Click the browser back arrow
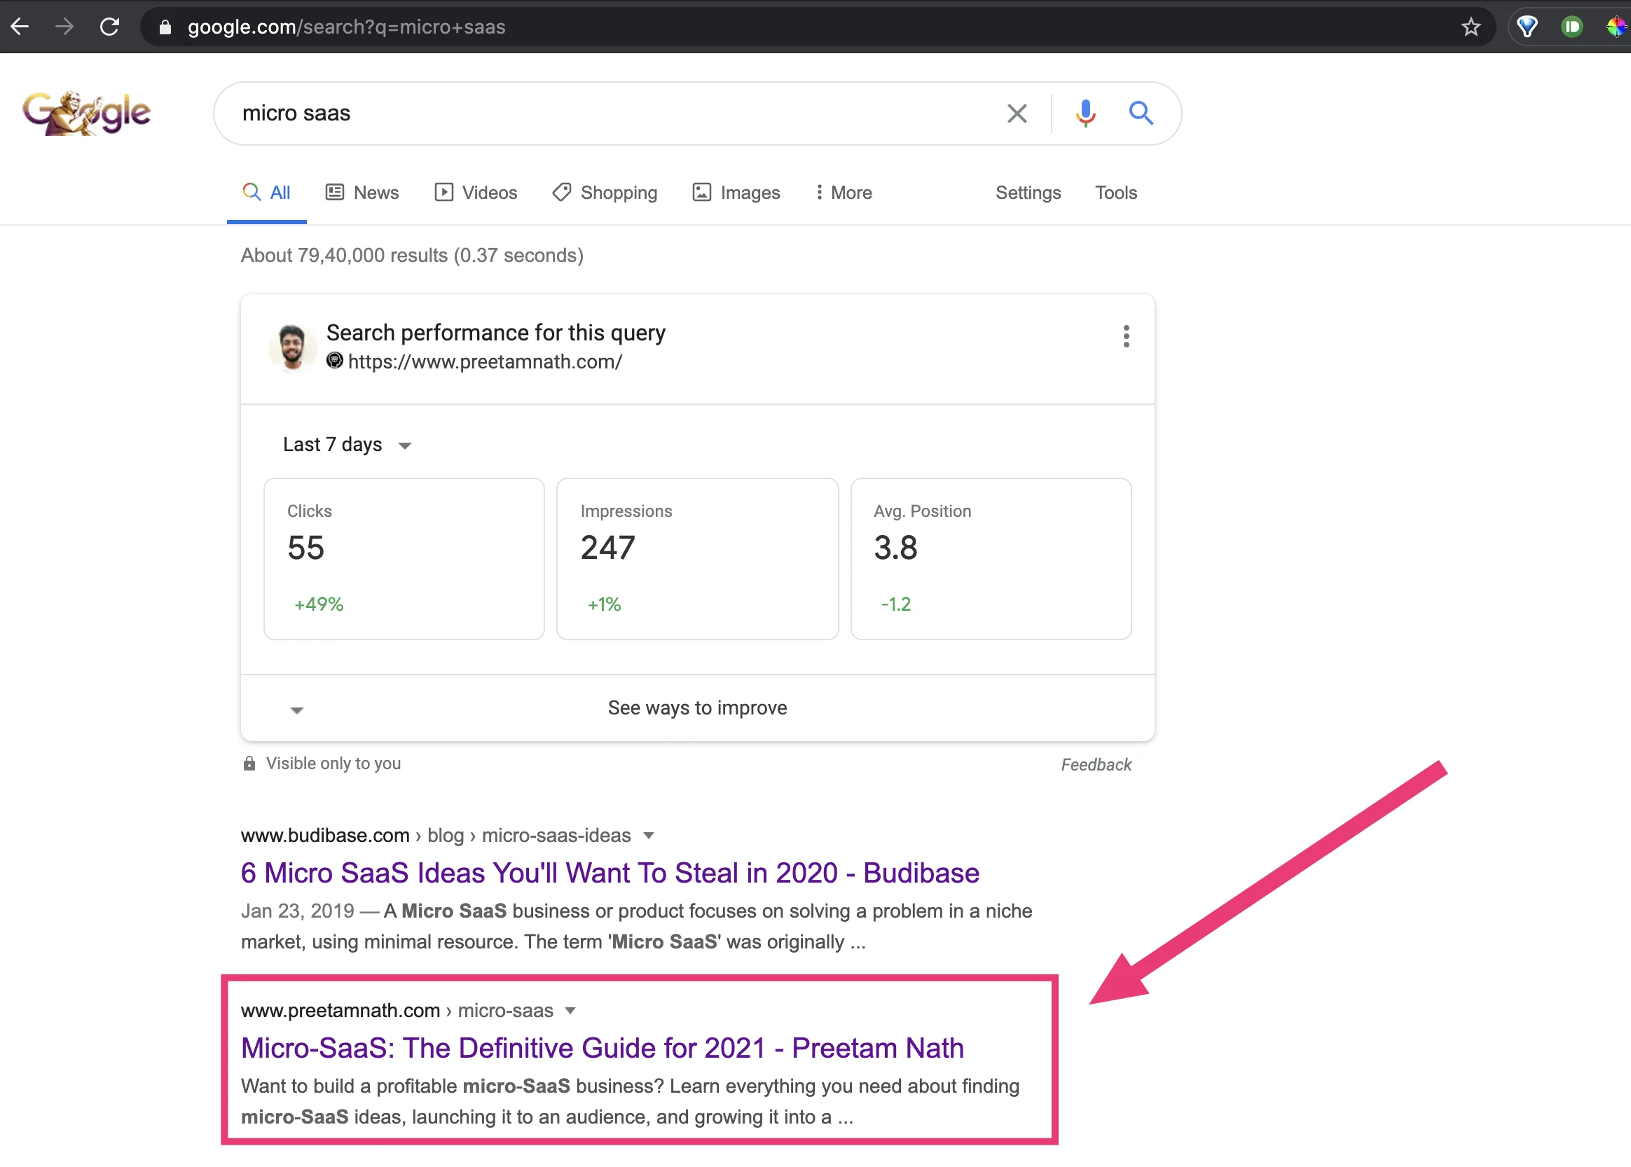1631x1167 pixels. click(20, 27)
